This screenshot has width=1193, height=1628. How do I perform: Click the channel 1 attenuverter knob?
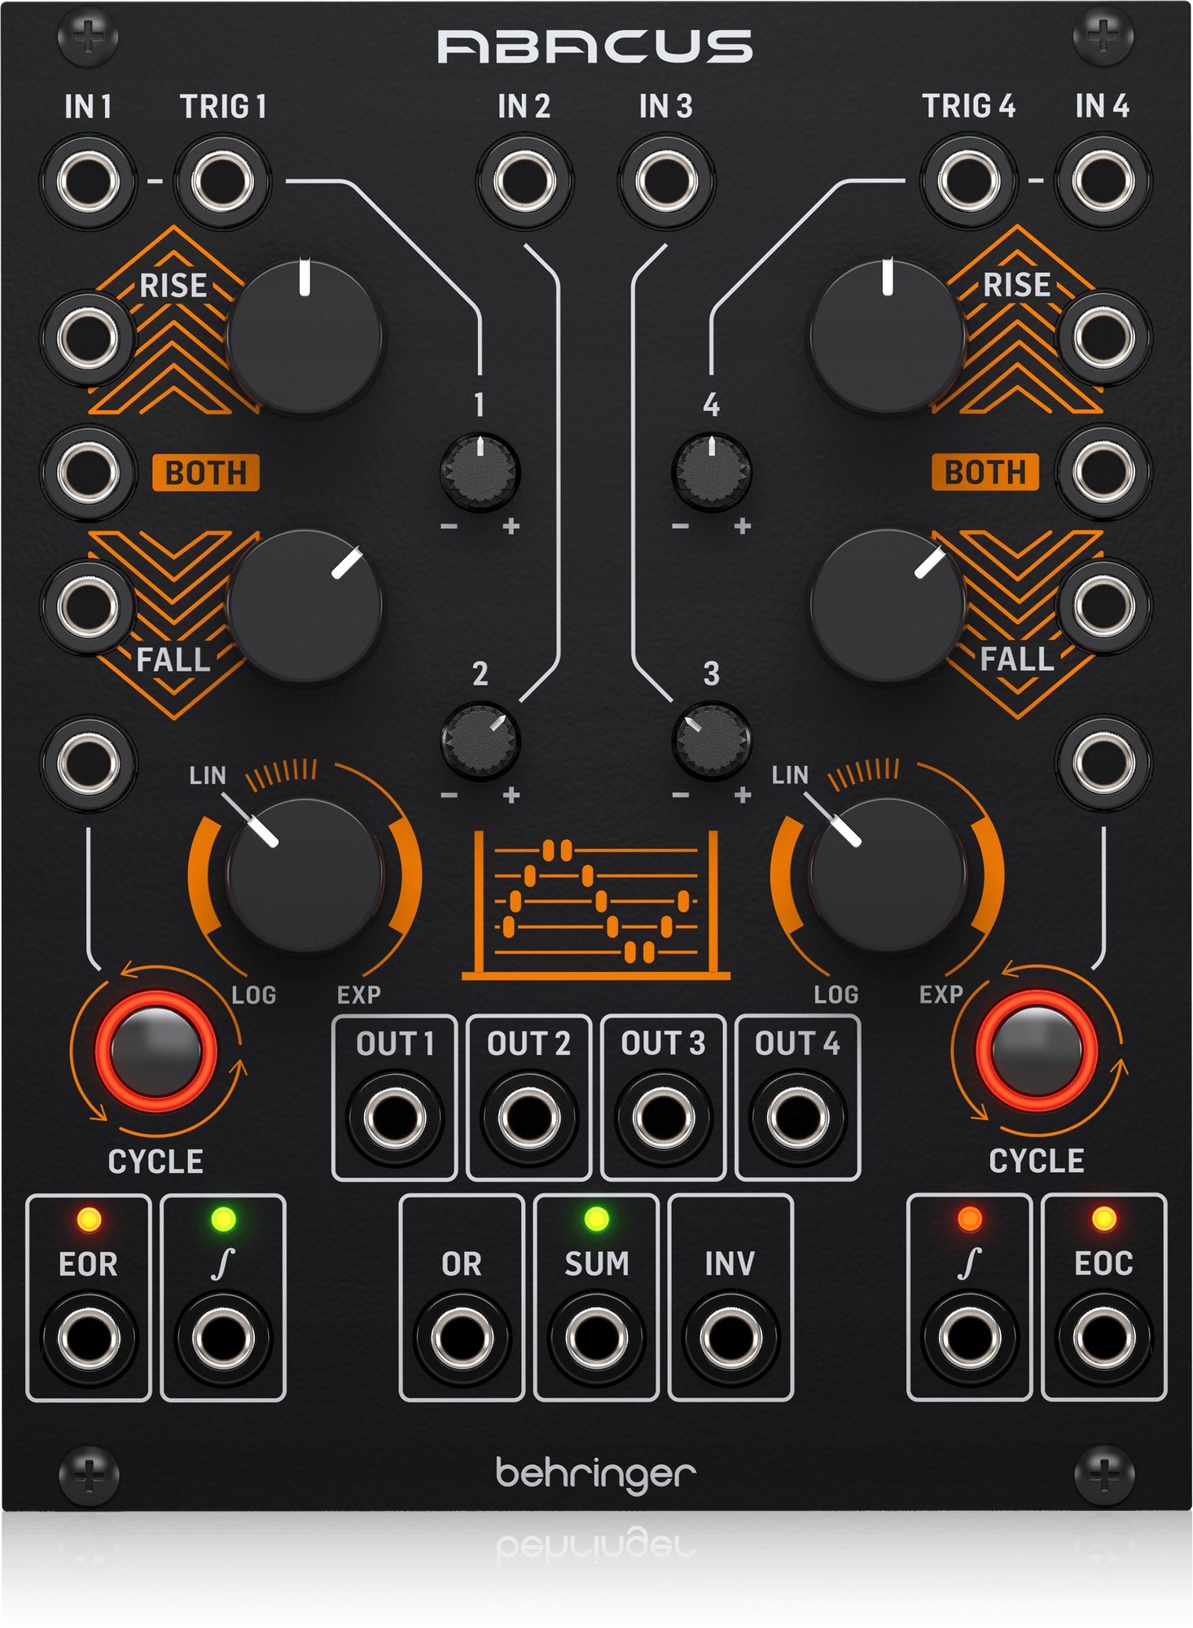tap(480, 472)
